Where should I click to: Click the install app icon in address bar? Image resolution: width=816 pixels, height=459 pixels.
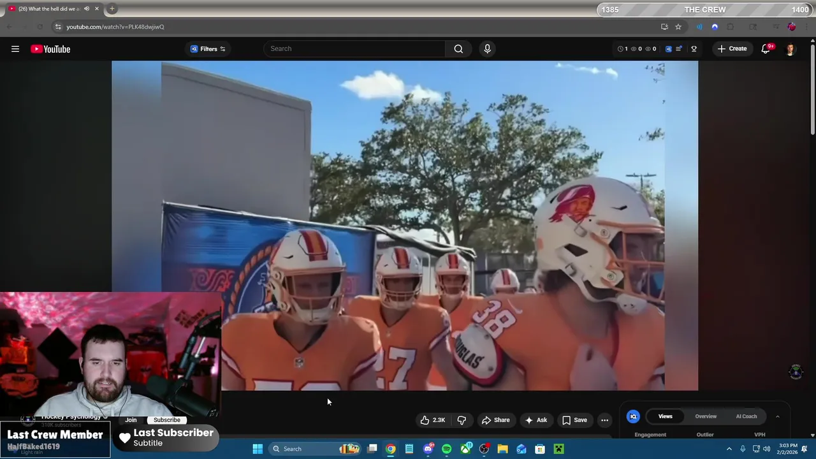coord(664,27)
